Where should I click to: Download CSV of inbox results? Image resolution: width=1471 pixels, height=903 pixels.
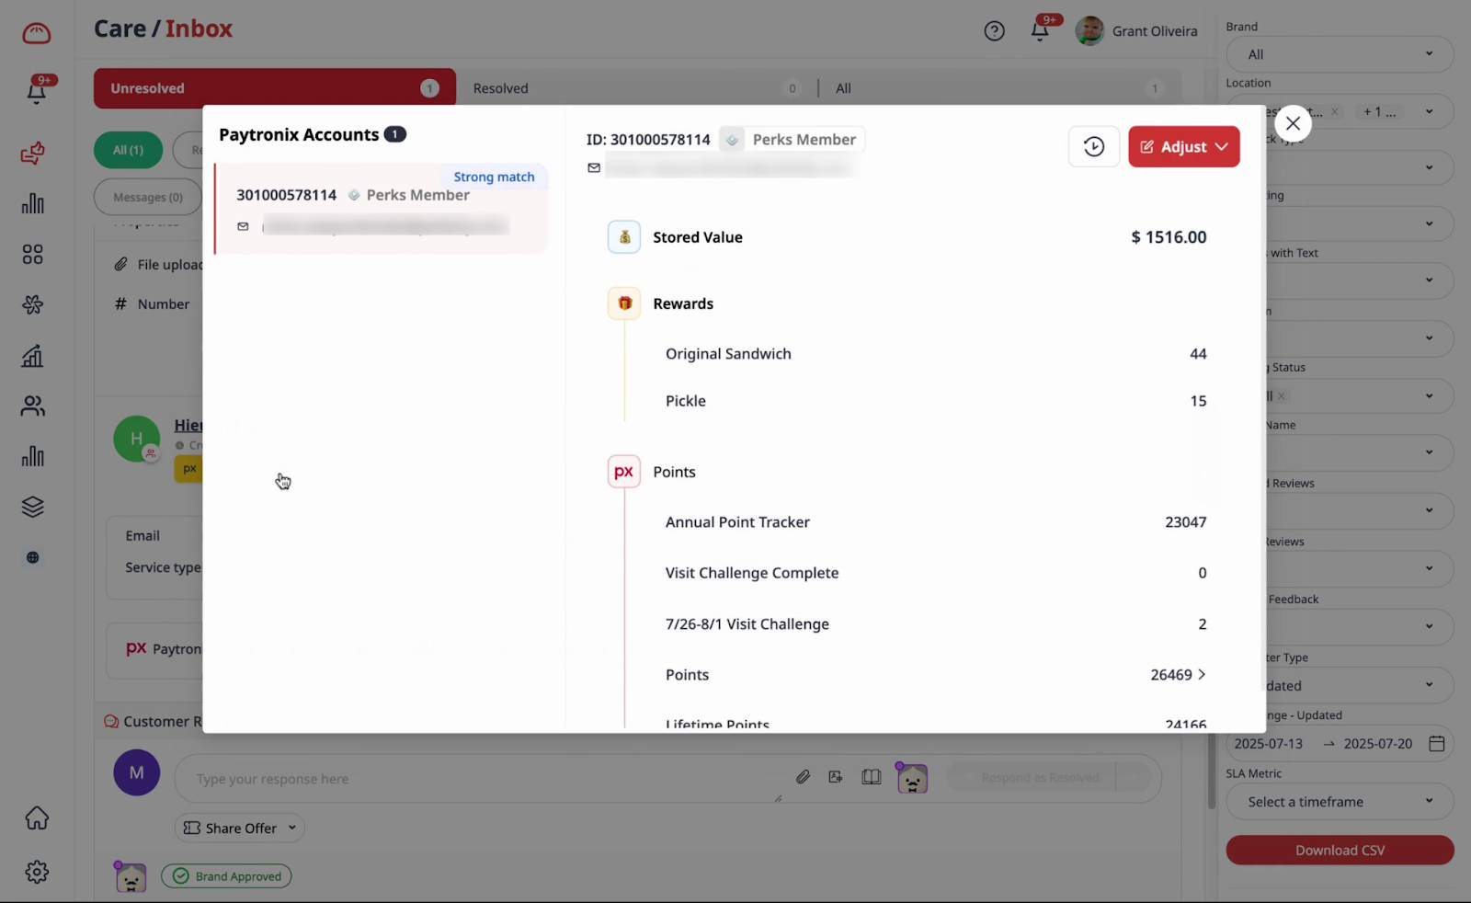1340,851
